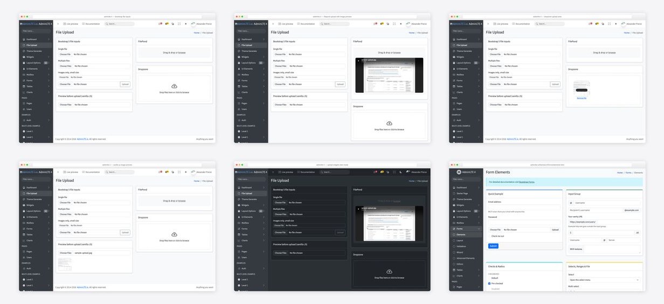
Task: Click the 'With textarea' text area
Action: [x=612, y=249]
